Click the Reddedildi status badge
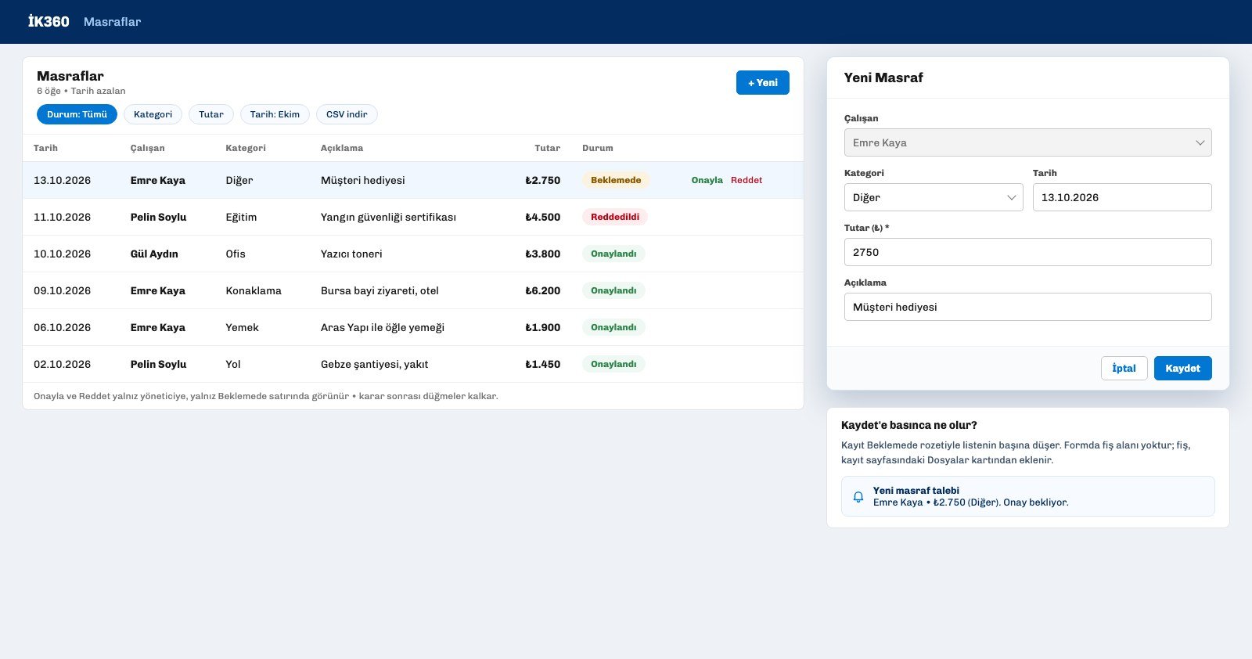Image resolution: width=1252 pixels, height=659 pixels. [x=615, y=217]
